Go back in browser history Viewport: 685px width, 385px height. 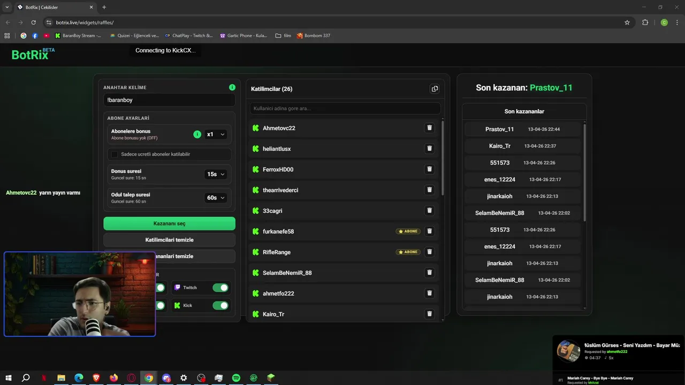7,22
